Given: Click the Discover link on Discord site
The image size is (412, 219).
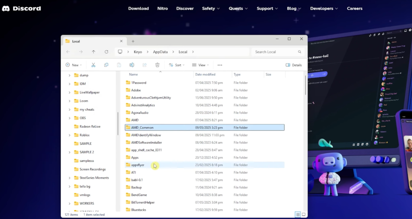Looking at the screenshot, I should coord(185,8).
